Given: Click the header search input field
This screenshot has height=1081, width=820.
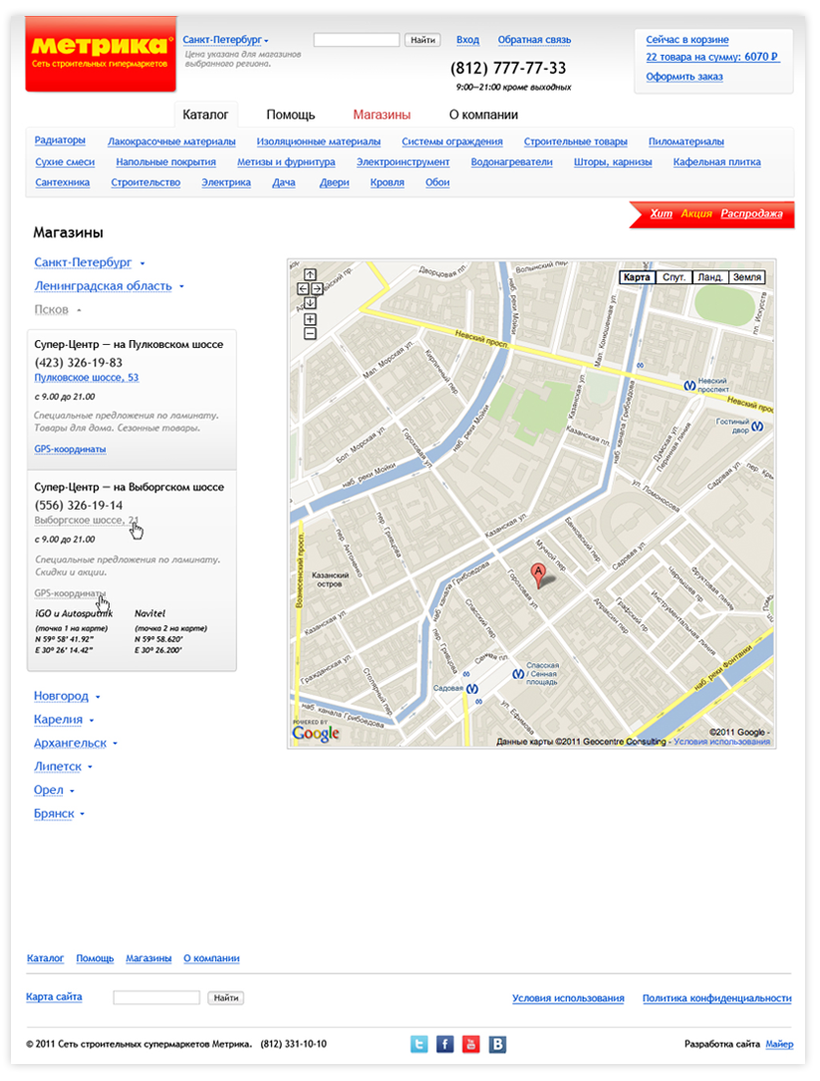Looking at the screenshot, I should pyautogui.click(x=357, y=40).
